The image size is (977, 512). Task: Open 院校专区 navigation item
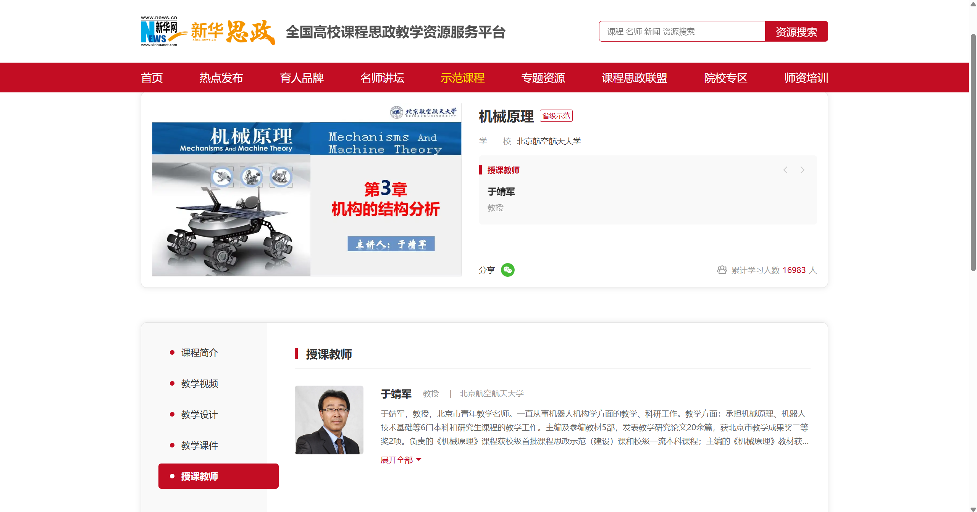[x=725, y=78]
